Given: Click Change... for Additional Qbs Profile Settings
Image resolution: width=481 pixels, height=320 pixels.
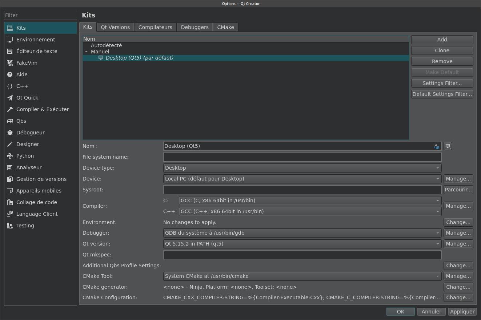Looking at the screenshot, I should [458, 266].
